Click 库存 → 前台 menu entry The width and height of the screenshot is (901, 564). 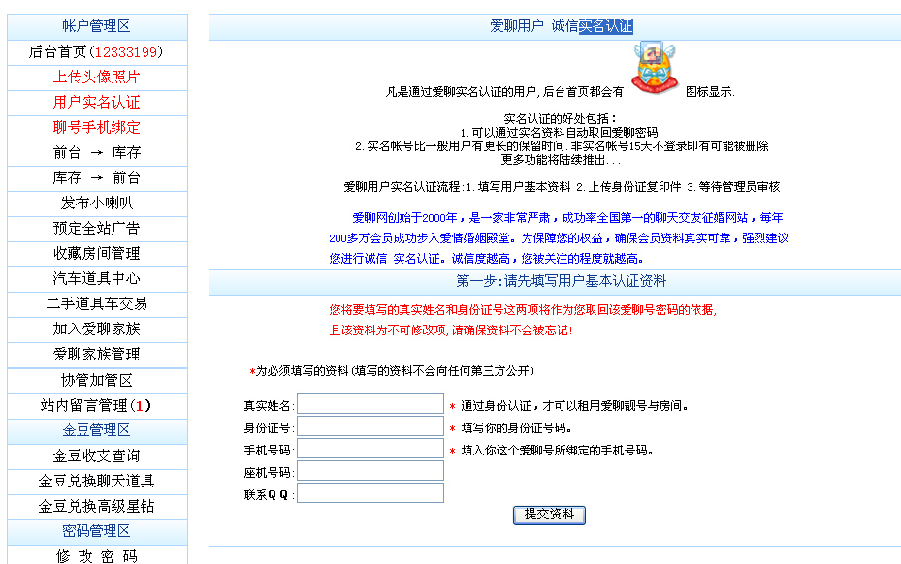click(x=96, y=178)
